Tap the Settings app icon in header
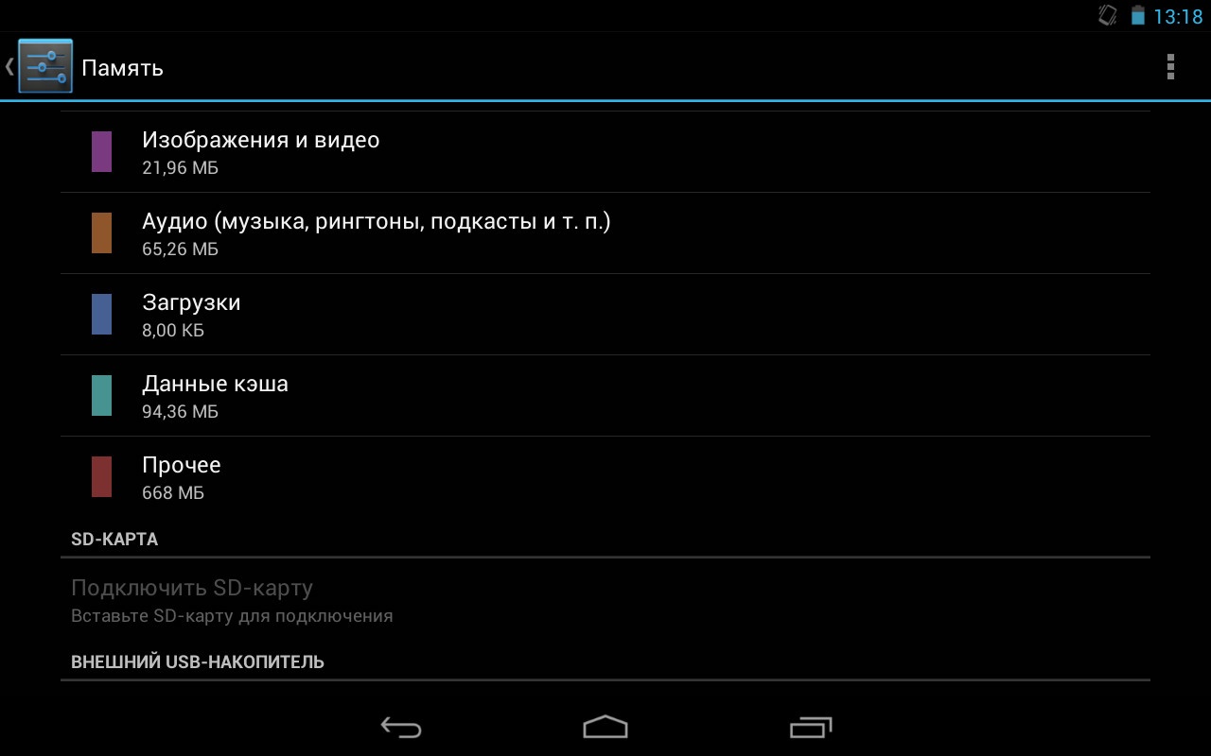 45,66
